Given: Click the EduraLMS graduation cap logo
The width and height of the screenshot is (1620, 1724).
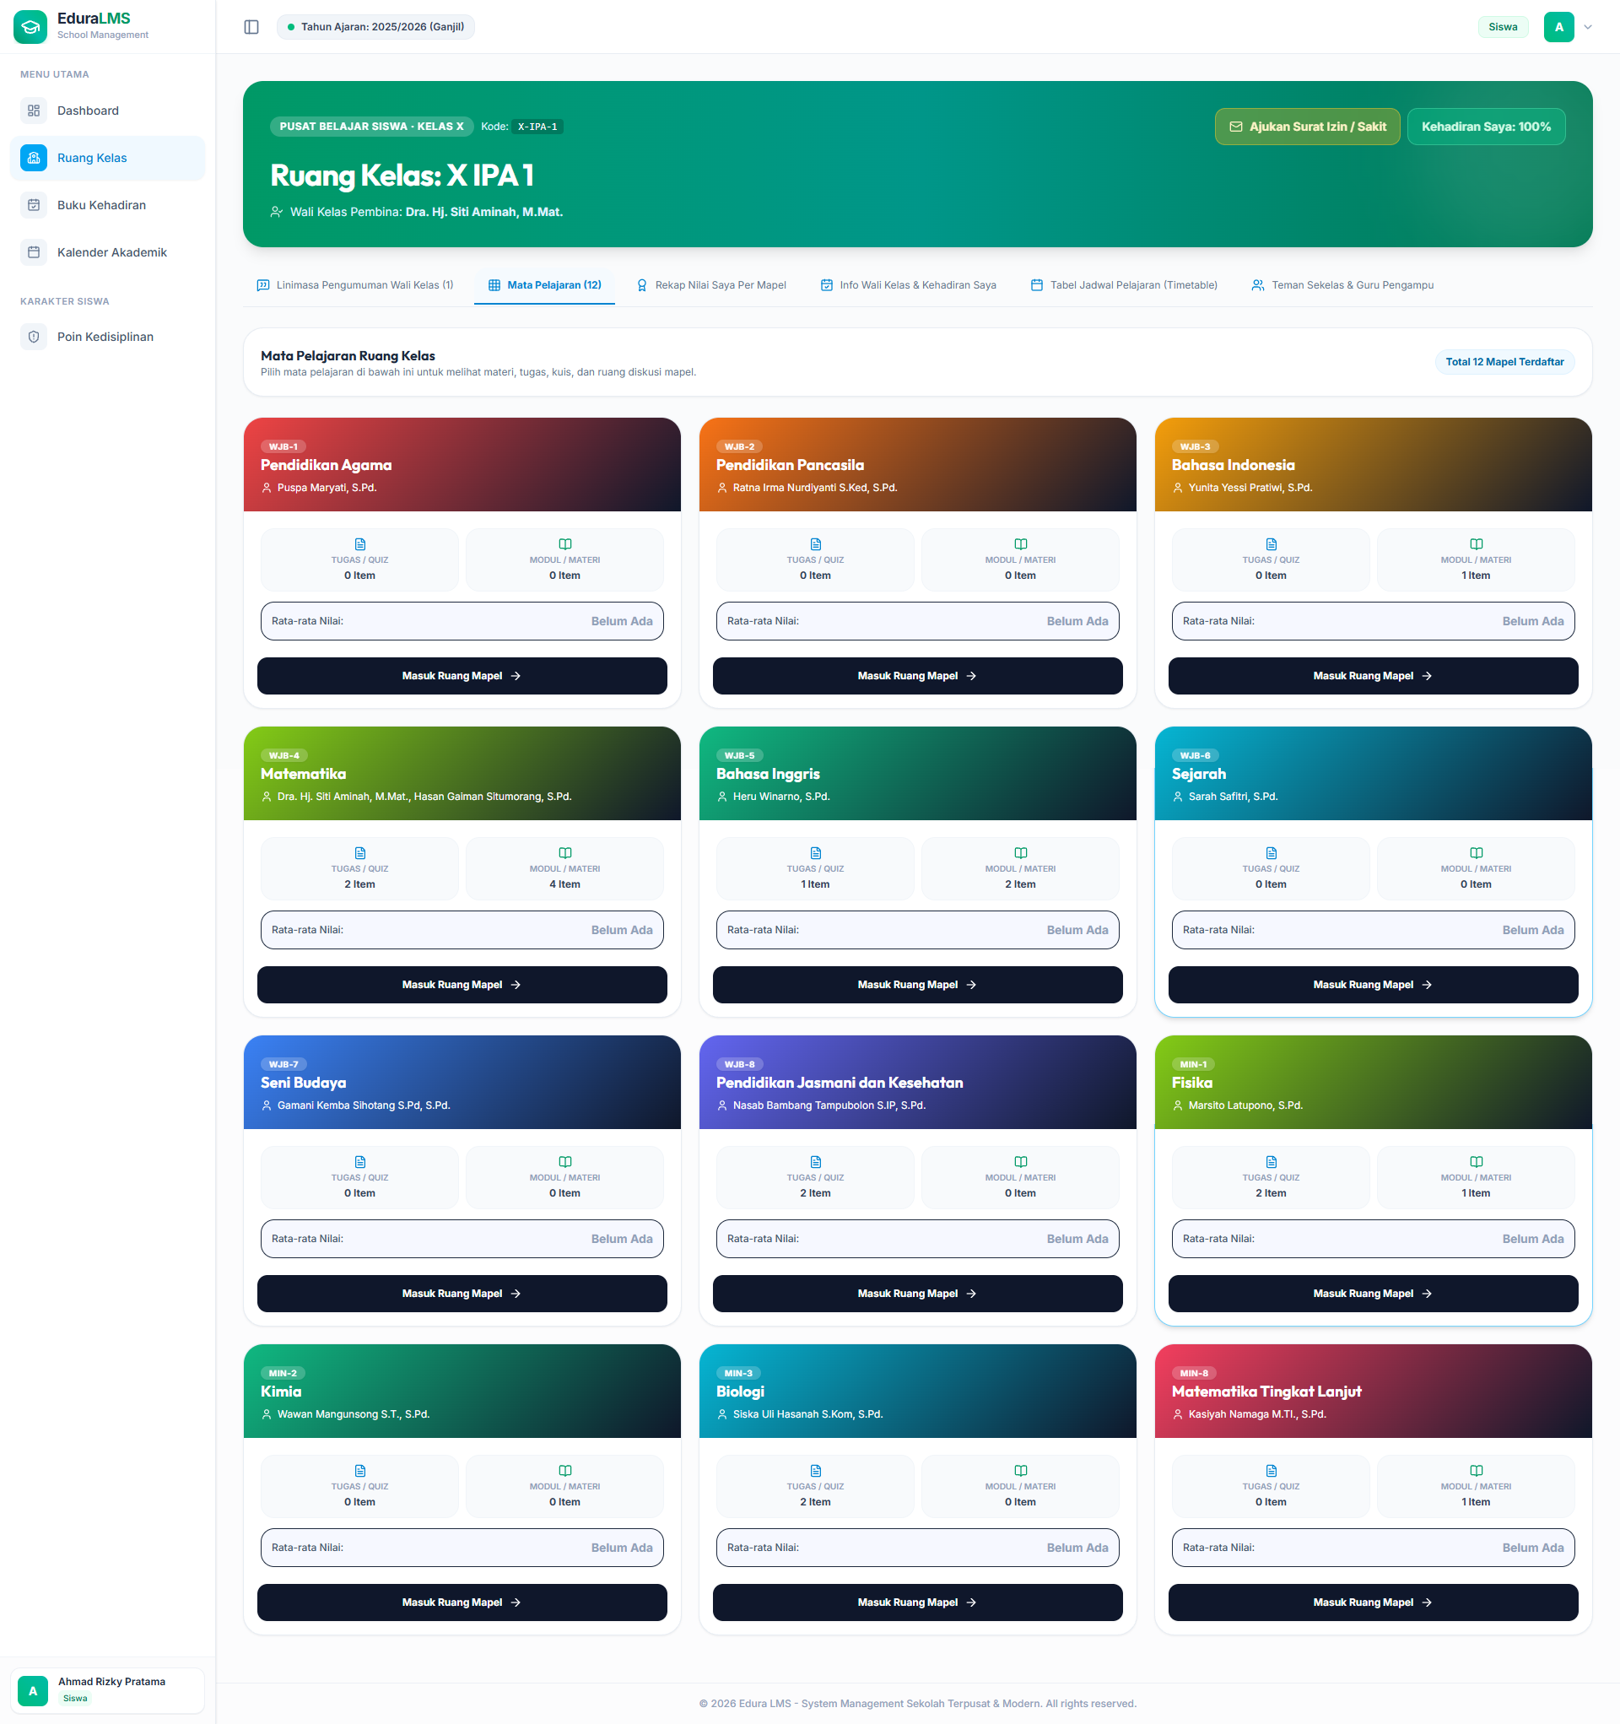Looking at the screenshot, I should pyautogui.click(x=30, y=27).
